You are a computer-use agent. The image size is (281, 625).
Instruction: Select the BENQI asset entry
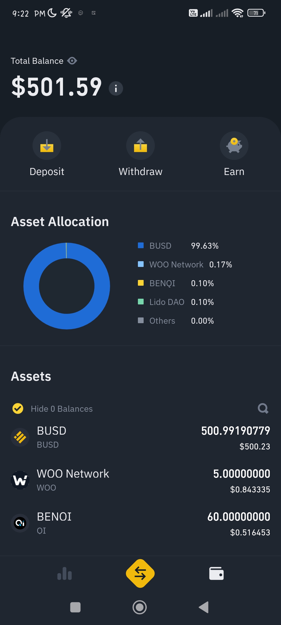coord(140,523)
